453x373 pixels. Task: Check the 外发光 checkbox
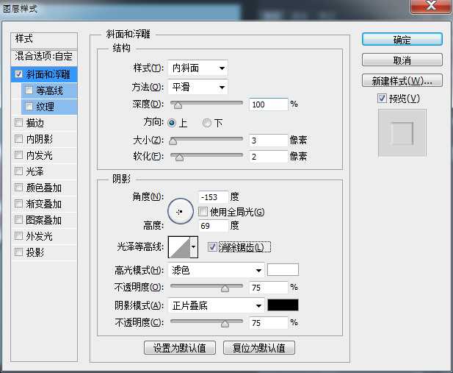pos(19,236)
